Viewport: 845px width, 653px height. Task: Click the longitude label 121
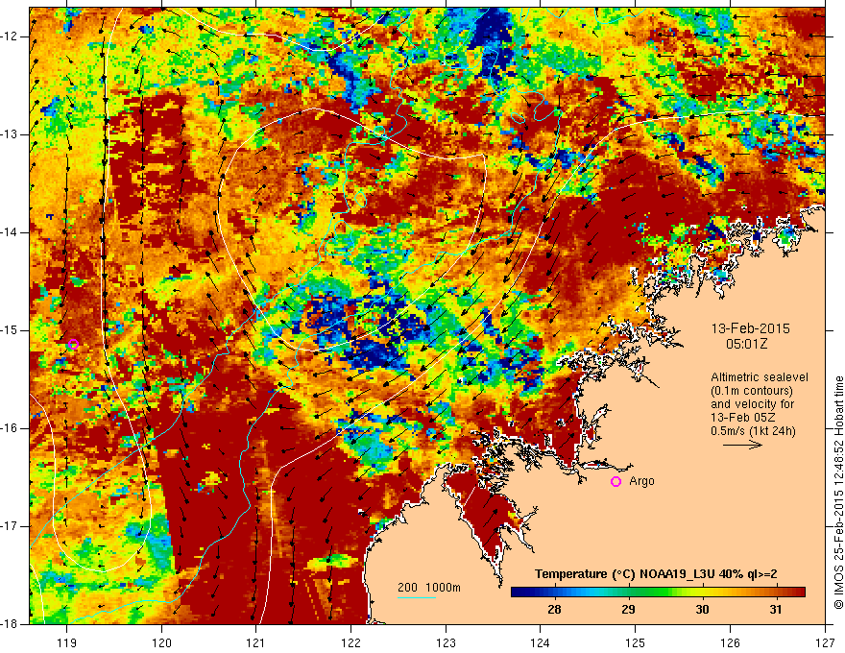pyautogui.click(x=256, y=642)
